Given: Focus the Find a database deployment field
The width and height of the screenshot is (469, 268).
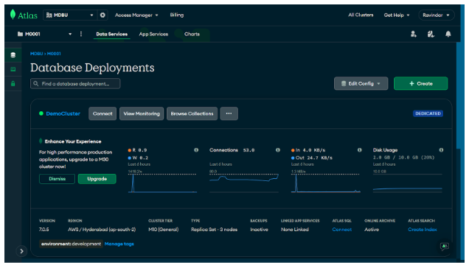Looking at the screenshot, I should [75, 84].
